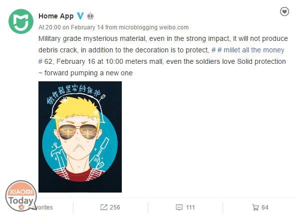Viewport: 296px width, 217px height.
Task: Click the Xiaomi Today watermark logo
Action: pyautogui.click(x=21, y=196)
